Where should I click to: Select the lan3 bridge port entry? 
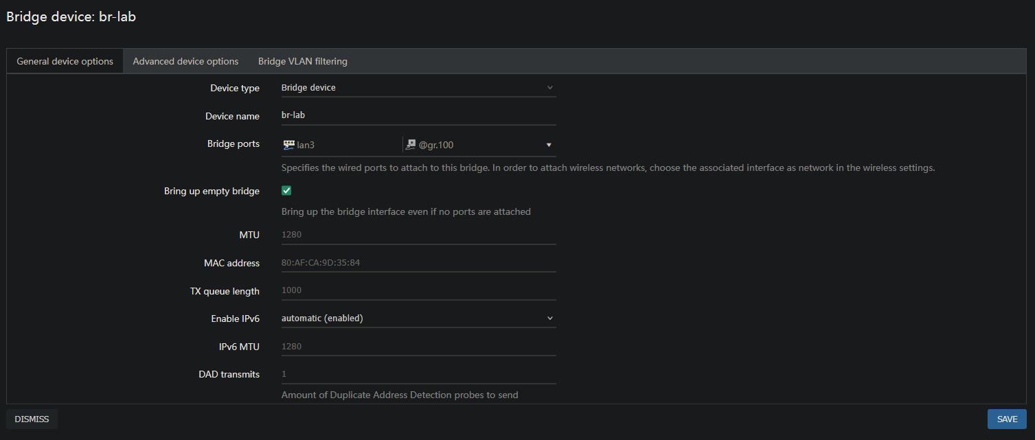306,145
